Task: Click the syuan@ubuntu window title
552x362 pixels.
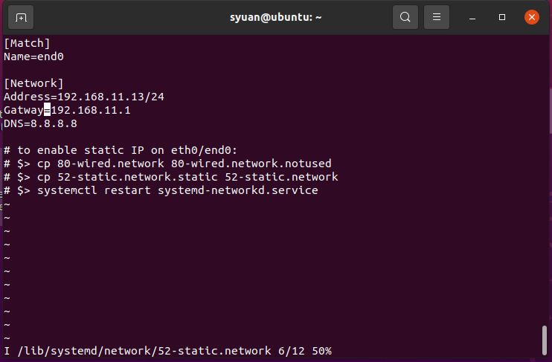Action: tap(275, 17)
